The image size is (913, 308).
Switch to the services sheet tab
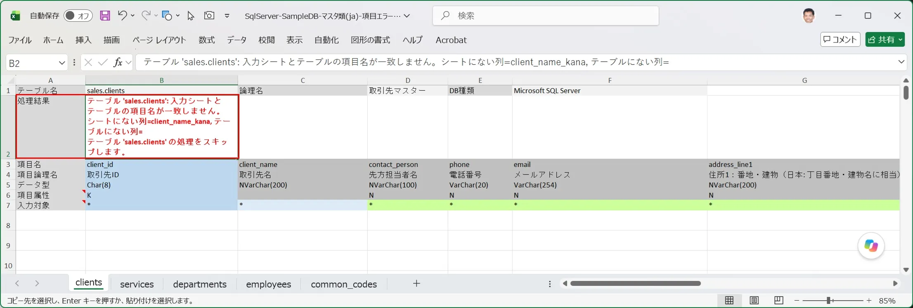(137, 284)
